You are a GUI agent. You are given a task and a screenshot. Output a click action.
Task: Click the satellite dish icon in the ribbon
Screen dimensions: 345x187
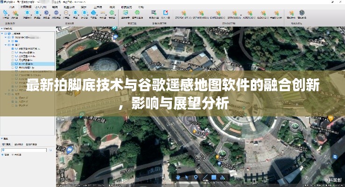click(x=6, y=13)
